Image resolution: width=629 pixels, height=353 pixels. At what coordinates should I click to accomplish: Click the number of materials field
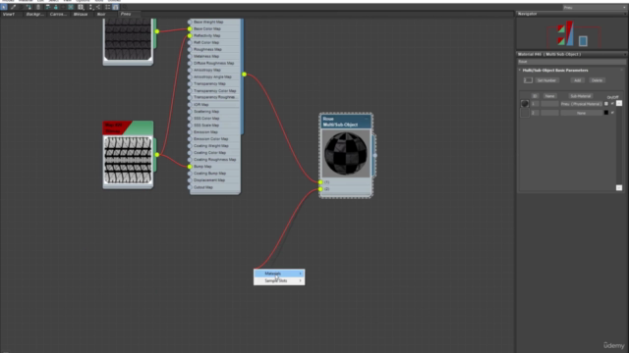(x=528, y=80)
